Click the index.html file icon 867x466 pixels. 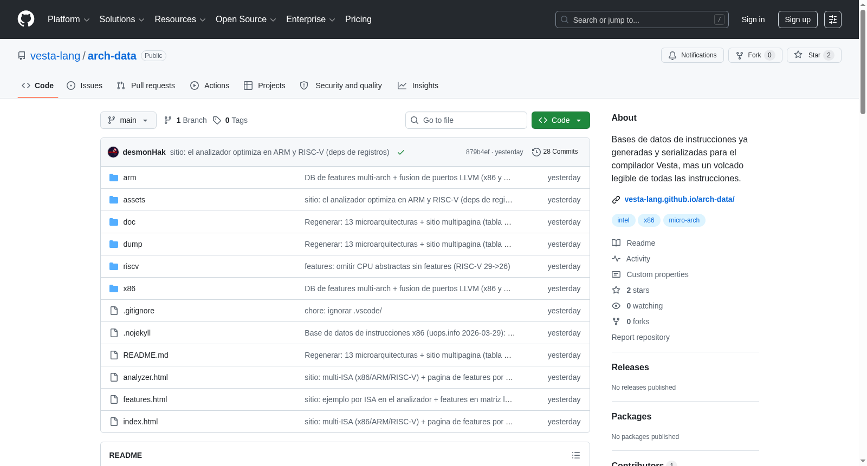coord(114,422)
